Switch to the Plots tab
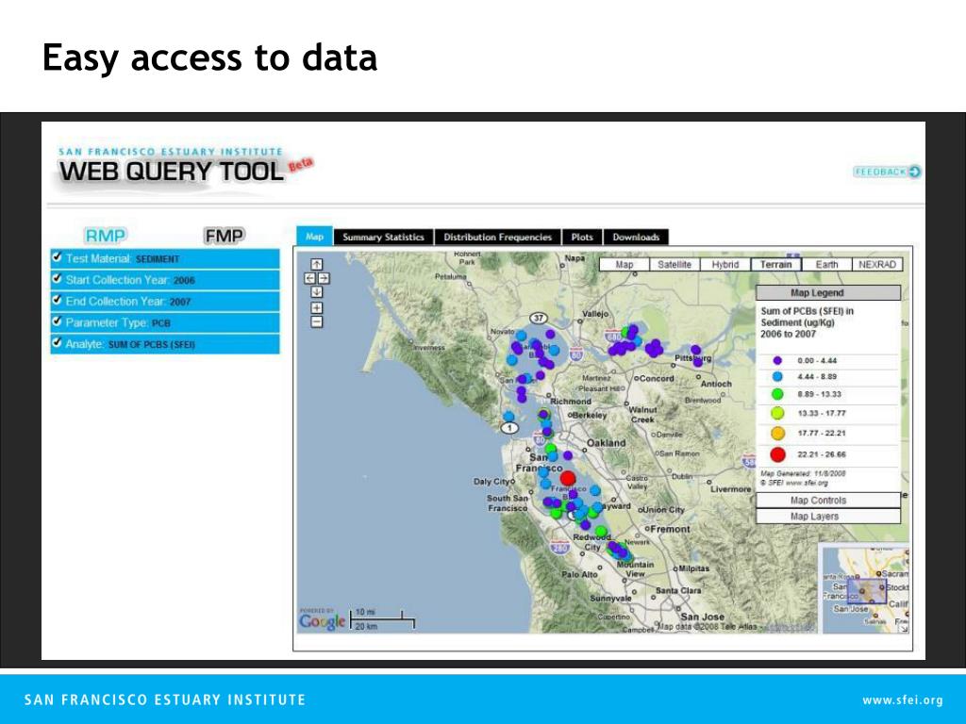Viewport: 966px width, 724px height. (582, 238)
